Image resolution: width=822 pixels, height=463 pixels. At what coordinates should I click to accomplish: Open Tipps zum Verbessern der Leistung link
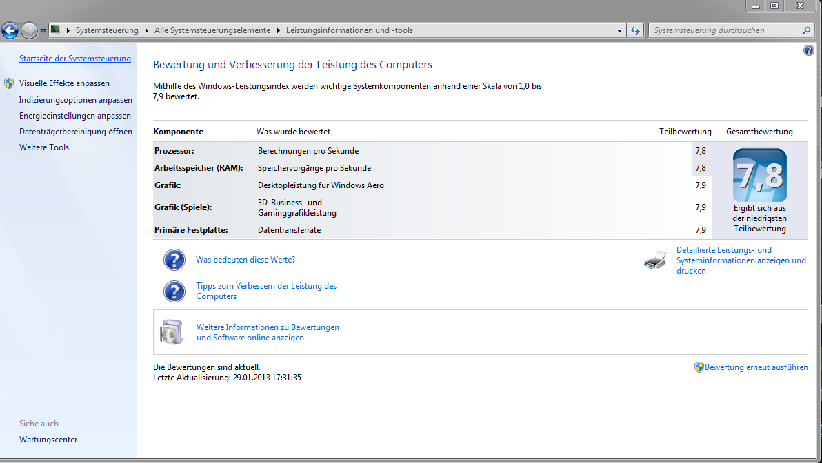click(266, 291)
